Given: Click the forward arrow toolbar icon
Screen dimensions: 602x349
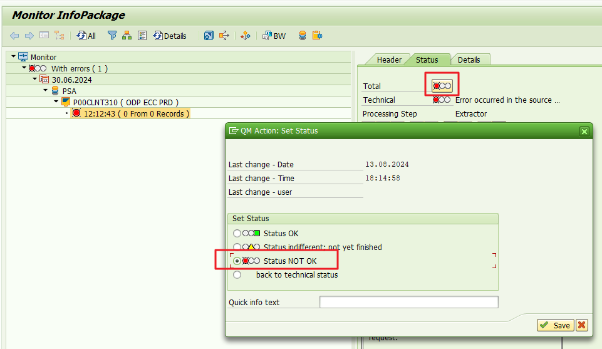Looking at the screenshot, I should point(29,36).
